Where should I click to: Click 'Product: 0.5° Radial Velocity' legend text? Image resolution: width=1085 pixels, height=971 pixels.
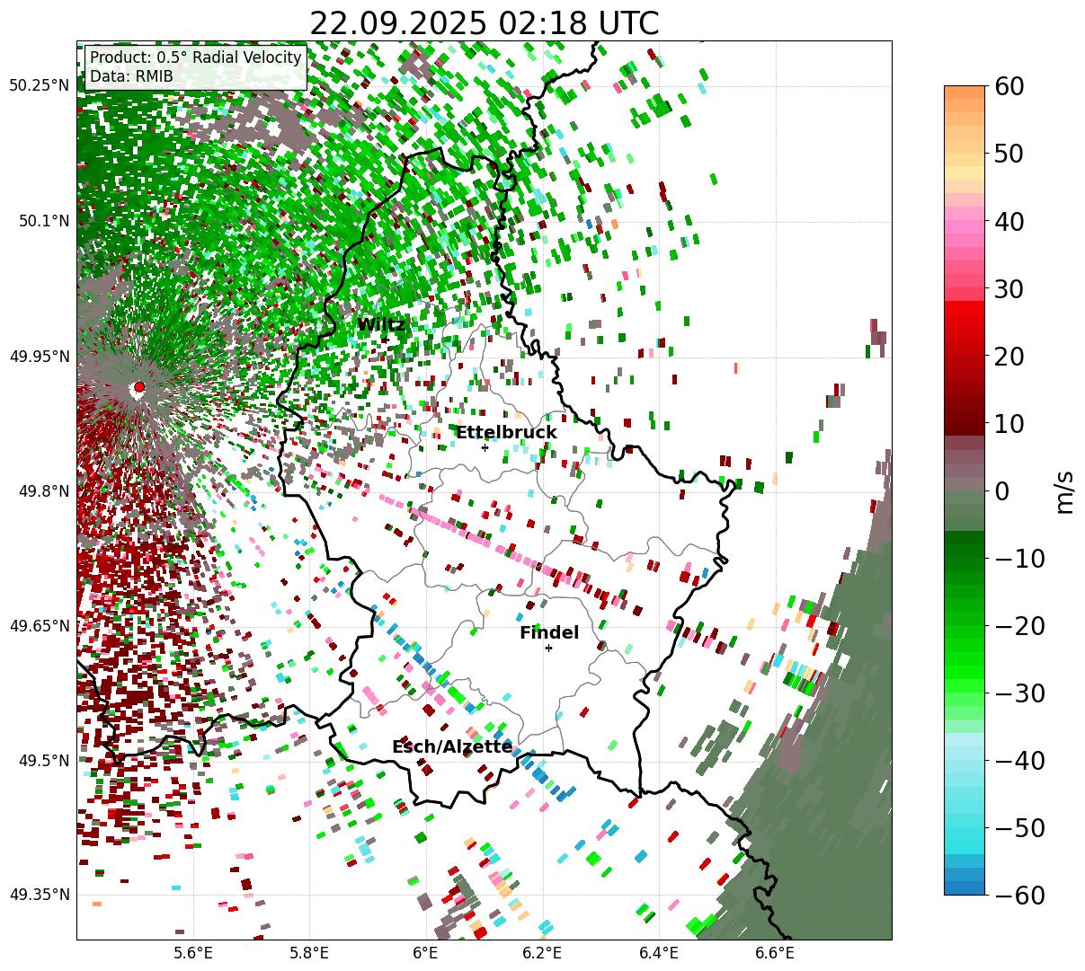(x=195, y=58)
